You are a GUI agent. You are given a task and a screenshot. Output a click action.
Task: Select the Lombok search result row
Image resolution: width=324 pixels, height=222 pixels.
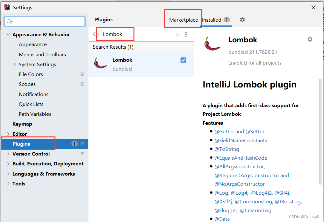click(141, 64)
